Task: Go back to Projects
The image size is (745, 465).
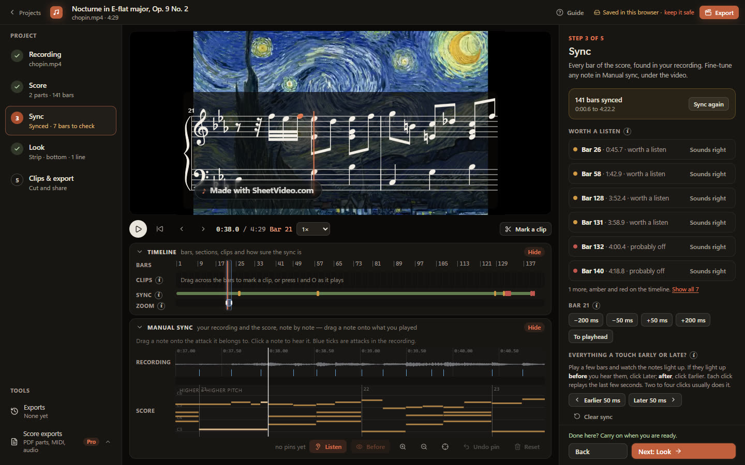Action: (x=25, y=12)
